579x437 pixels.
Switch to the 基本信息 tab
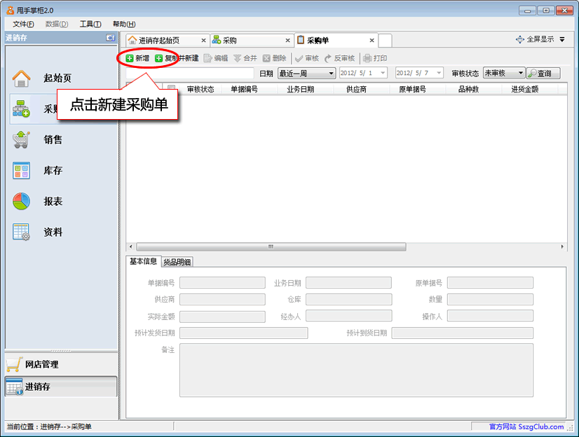pos(143,261)
